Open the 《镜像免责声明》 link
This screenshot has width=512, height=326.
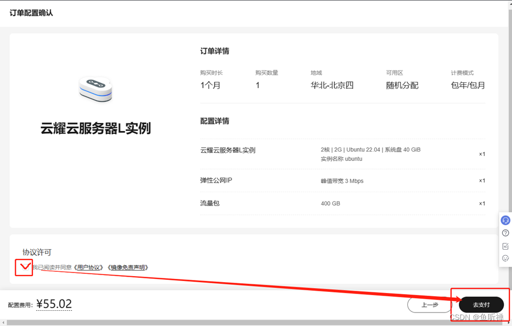(x=128, y=268)
